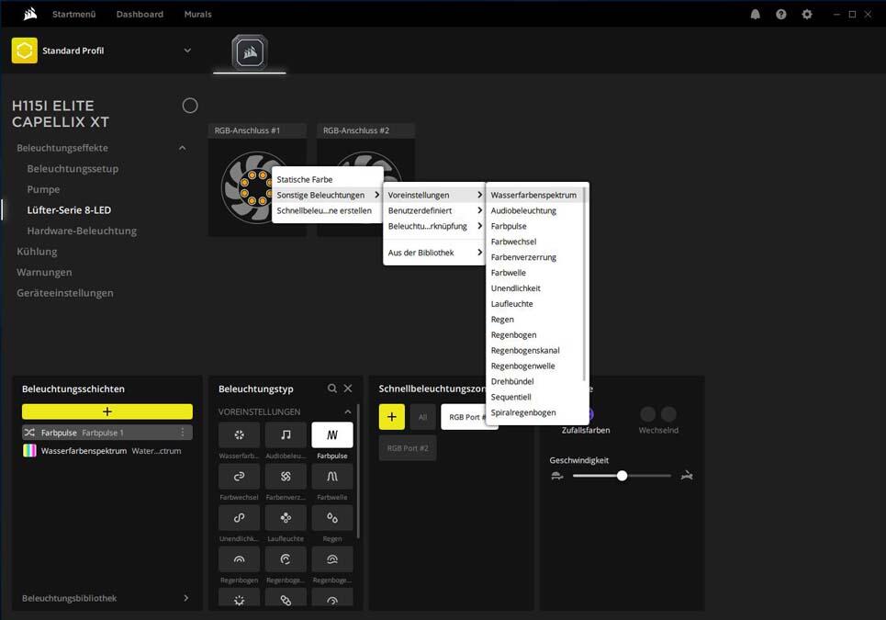The width and height of the screenshot is (886, 620).
Task: Collapse the Beleuchtungseffekte section
Action: pyautogui.click(x=182, y=148)
